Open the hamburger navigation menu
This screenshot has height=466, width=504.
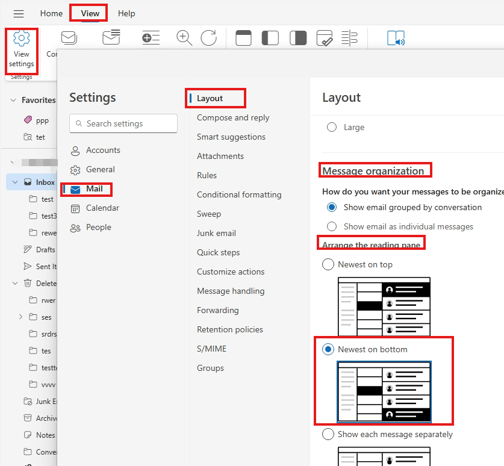19,13
